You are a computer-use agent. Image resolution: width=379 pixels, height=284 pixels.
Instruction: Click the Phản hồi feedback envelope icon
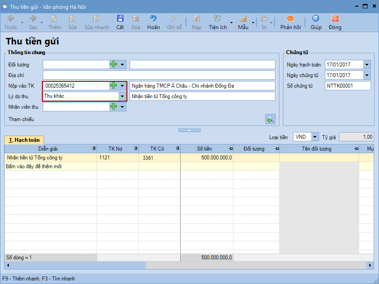pyautogui.click(x=290, y=19)
